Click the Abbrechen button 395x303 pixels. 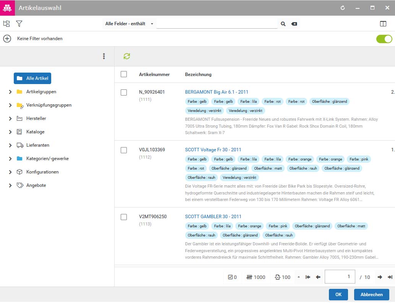point(371,295)
